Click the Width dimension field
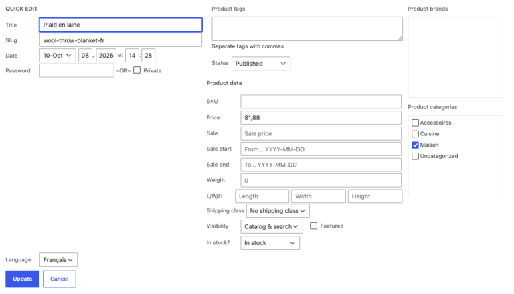Screen dimensions: 514x294 [319, 196]
